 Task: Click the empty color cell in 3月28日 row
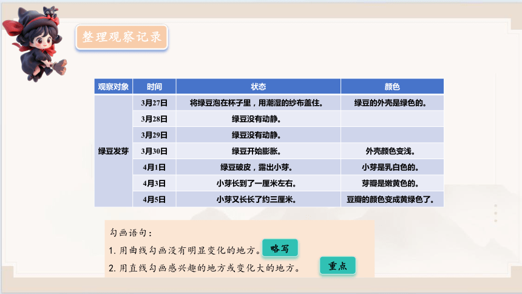pyautogui.click(x=392, y=119)
